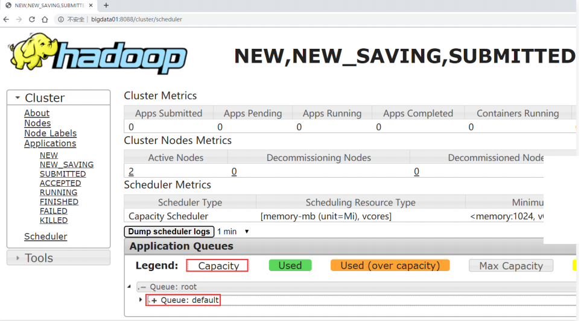Image resolution: width=584 pixels, height=321 pixels.
Task: Go back with the browser back arrow
Action: point(6,19)
